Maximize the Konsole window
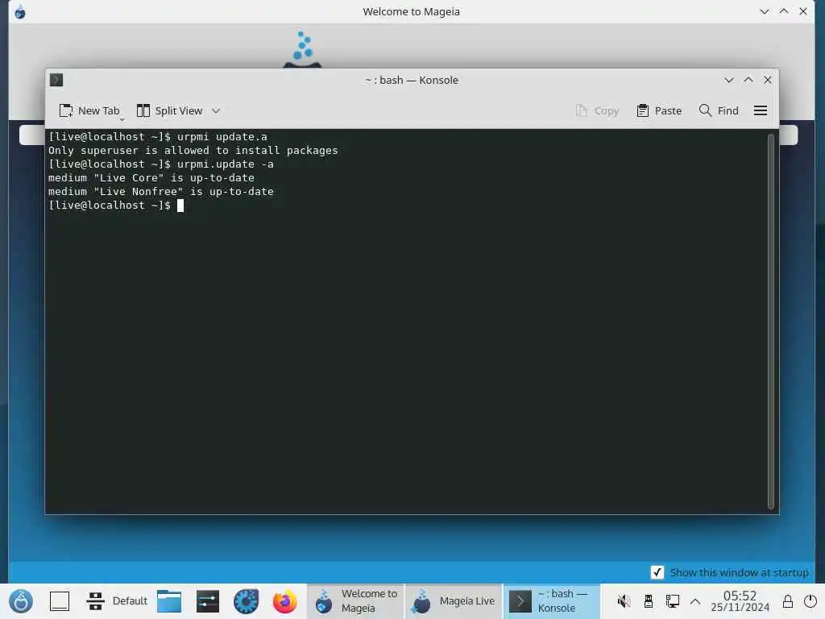825x619 pixels. pyautogui.click(x=748, y=80)
